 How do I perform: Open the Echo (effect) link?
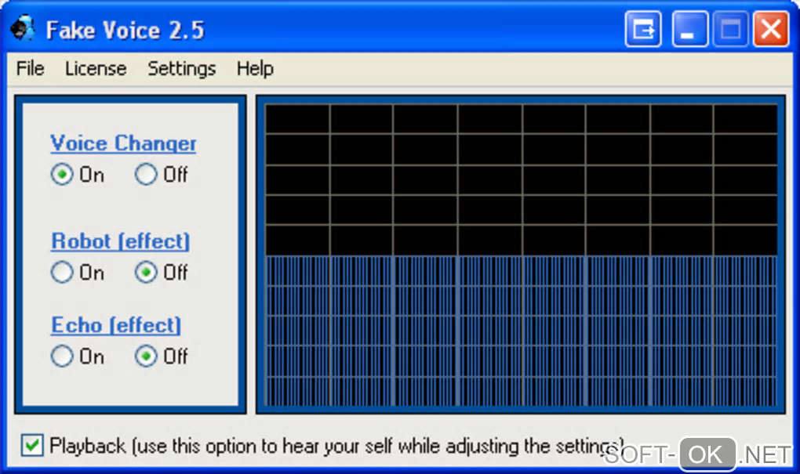click(116, 324)
